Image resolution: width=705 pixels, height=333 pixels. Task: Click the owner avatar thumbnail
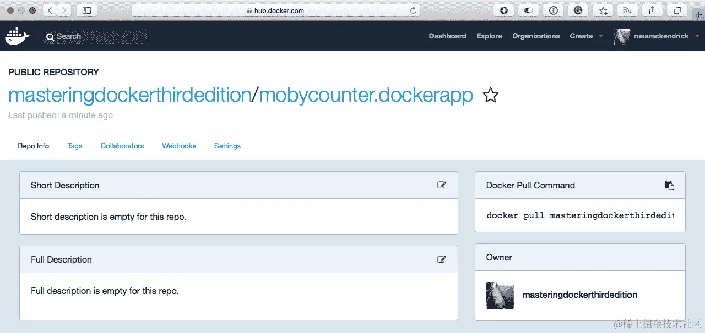point(500,296)
